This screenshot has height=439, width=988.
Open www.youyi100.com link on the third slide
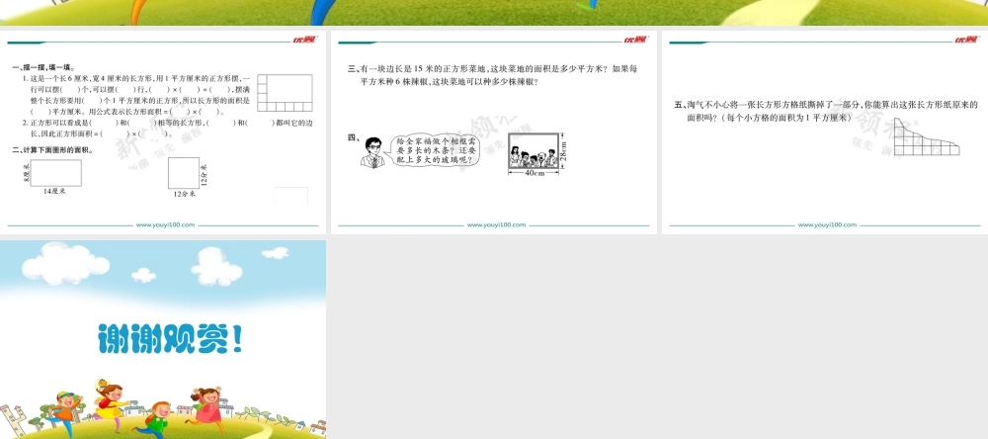point(827,225)
